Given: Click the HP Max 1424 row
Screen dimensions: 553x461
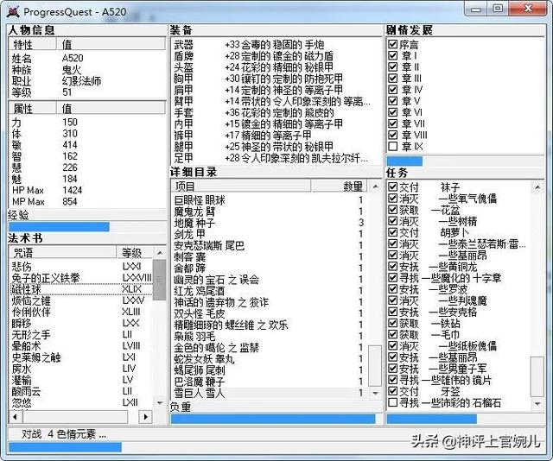Looking at the screenshot, I should pyautogui.click(x=87, y=190).
